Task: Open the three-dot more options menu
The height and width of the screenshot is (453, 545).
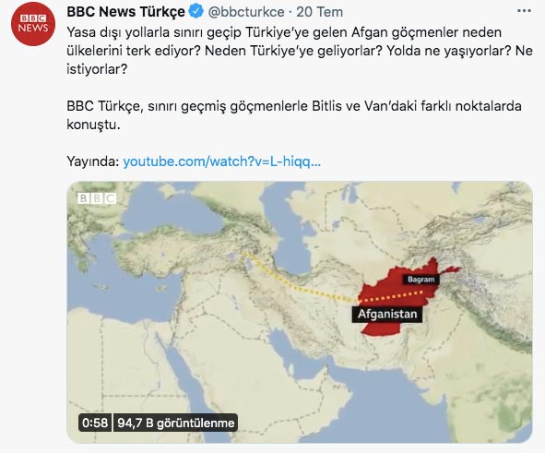Action: tap(524, 11)
